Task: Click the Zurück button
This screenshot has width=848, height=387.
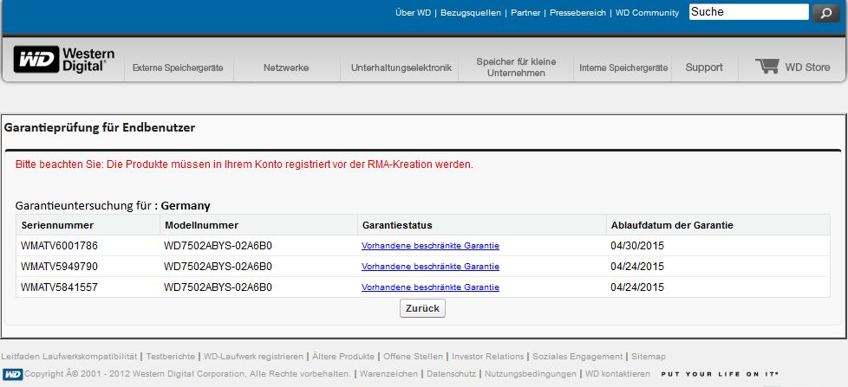Action: tap(422, 308)
